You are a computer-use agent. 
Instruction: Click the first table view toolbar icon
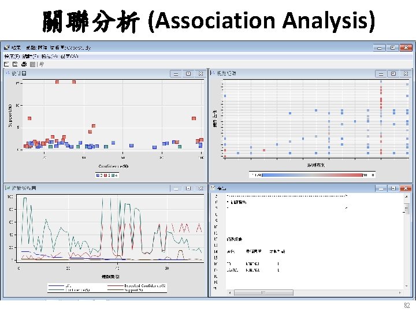point(6,64)
